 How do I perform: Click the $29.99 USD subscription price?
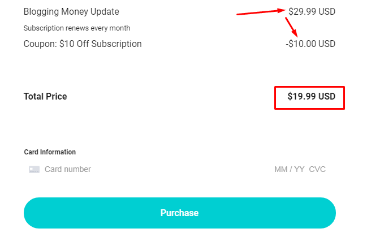pyautogui.click(x=312, y=11)
